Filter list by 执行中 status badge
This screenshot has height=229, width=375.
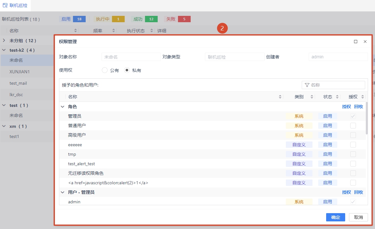pyautogui.click(x=109, y=19)
